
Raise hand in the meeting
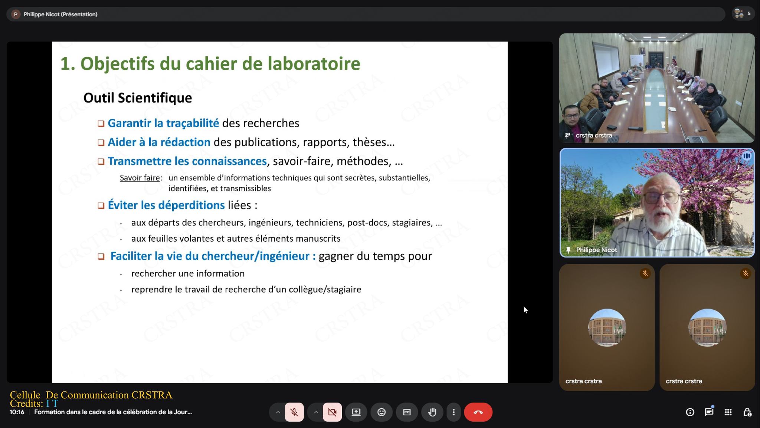tap(432, 412)
